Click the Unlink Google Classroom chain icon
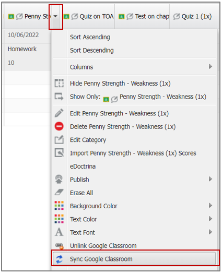The height and width of the screenshot is (273, 222). click(59, 246)
